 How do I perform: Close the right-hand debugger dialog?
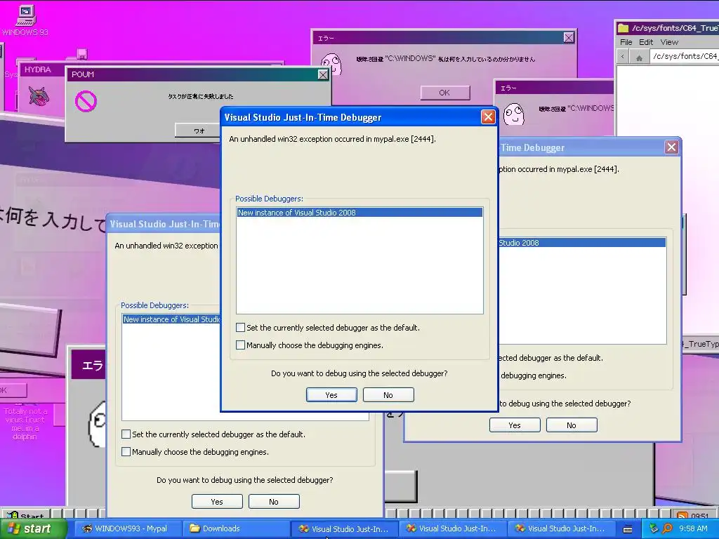coord(671,147)
